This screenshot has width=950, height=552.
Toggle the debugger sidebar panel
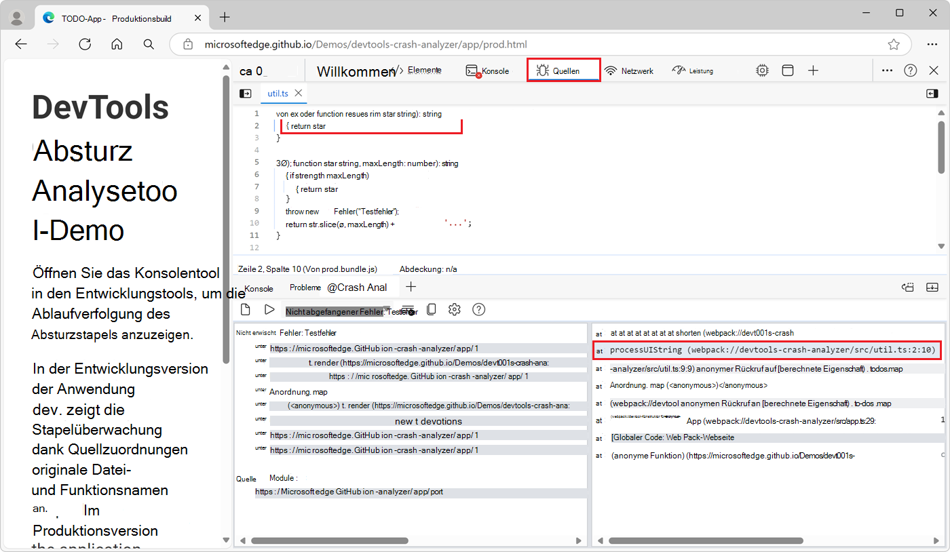pos(932,94)
